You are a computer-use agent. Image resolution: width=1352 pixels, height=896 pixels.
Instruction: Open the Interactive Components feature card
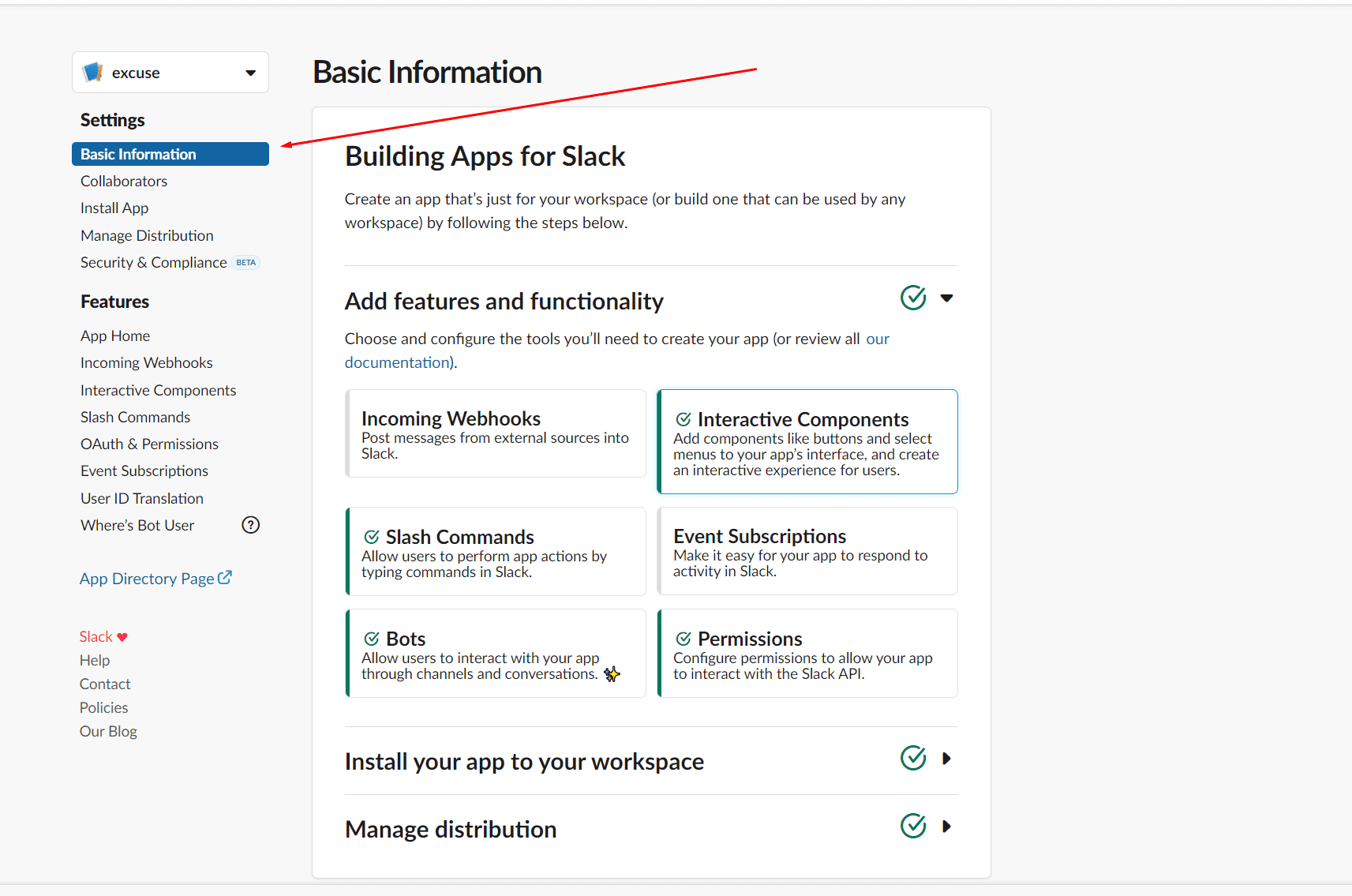click(807, 441)
